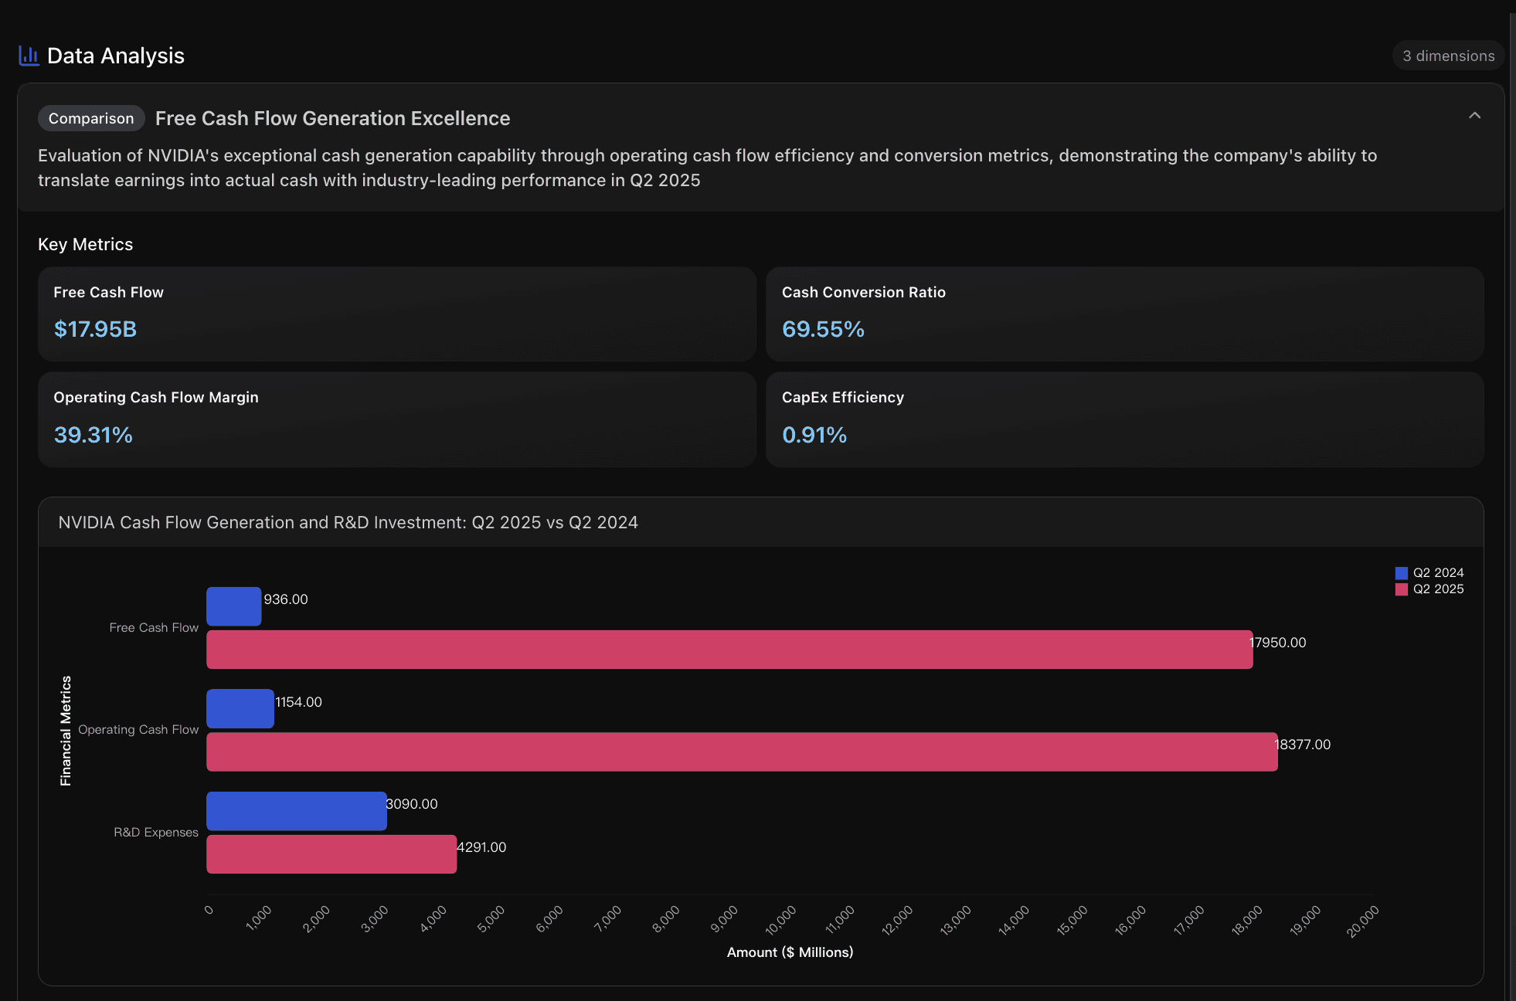Viewport: 1516px width, 1001px height.
Task: Click the Q2 2025 Free Cash Flow bar
Action: tap(729, 650)
